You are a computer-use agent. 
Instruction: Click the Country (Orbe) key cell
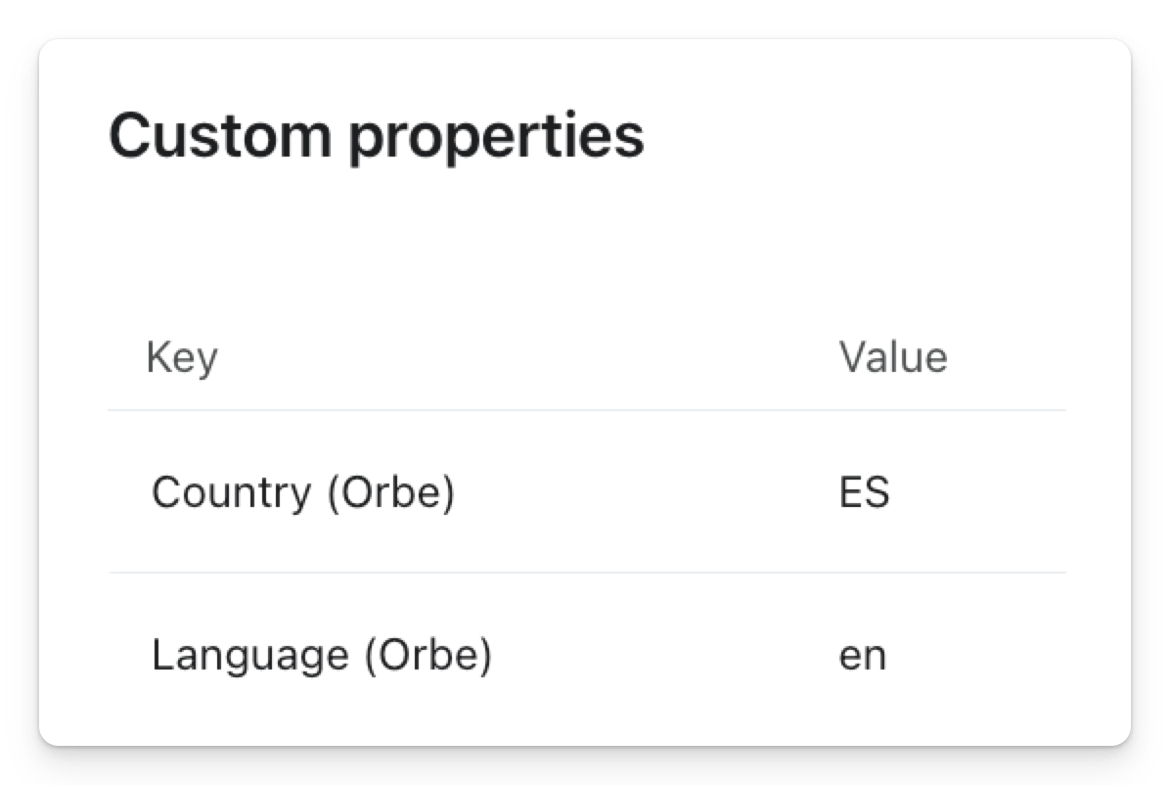302,492
